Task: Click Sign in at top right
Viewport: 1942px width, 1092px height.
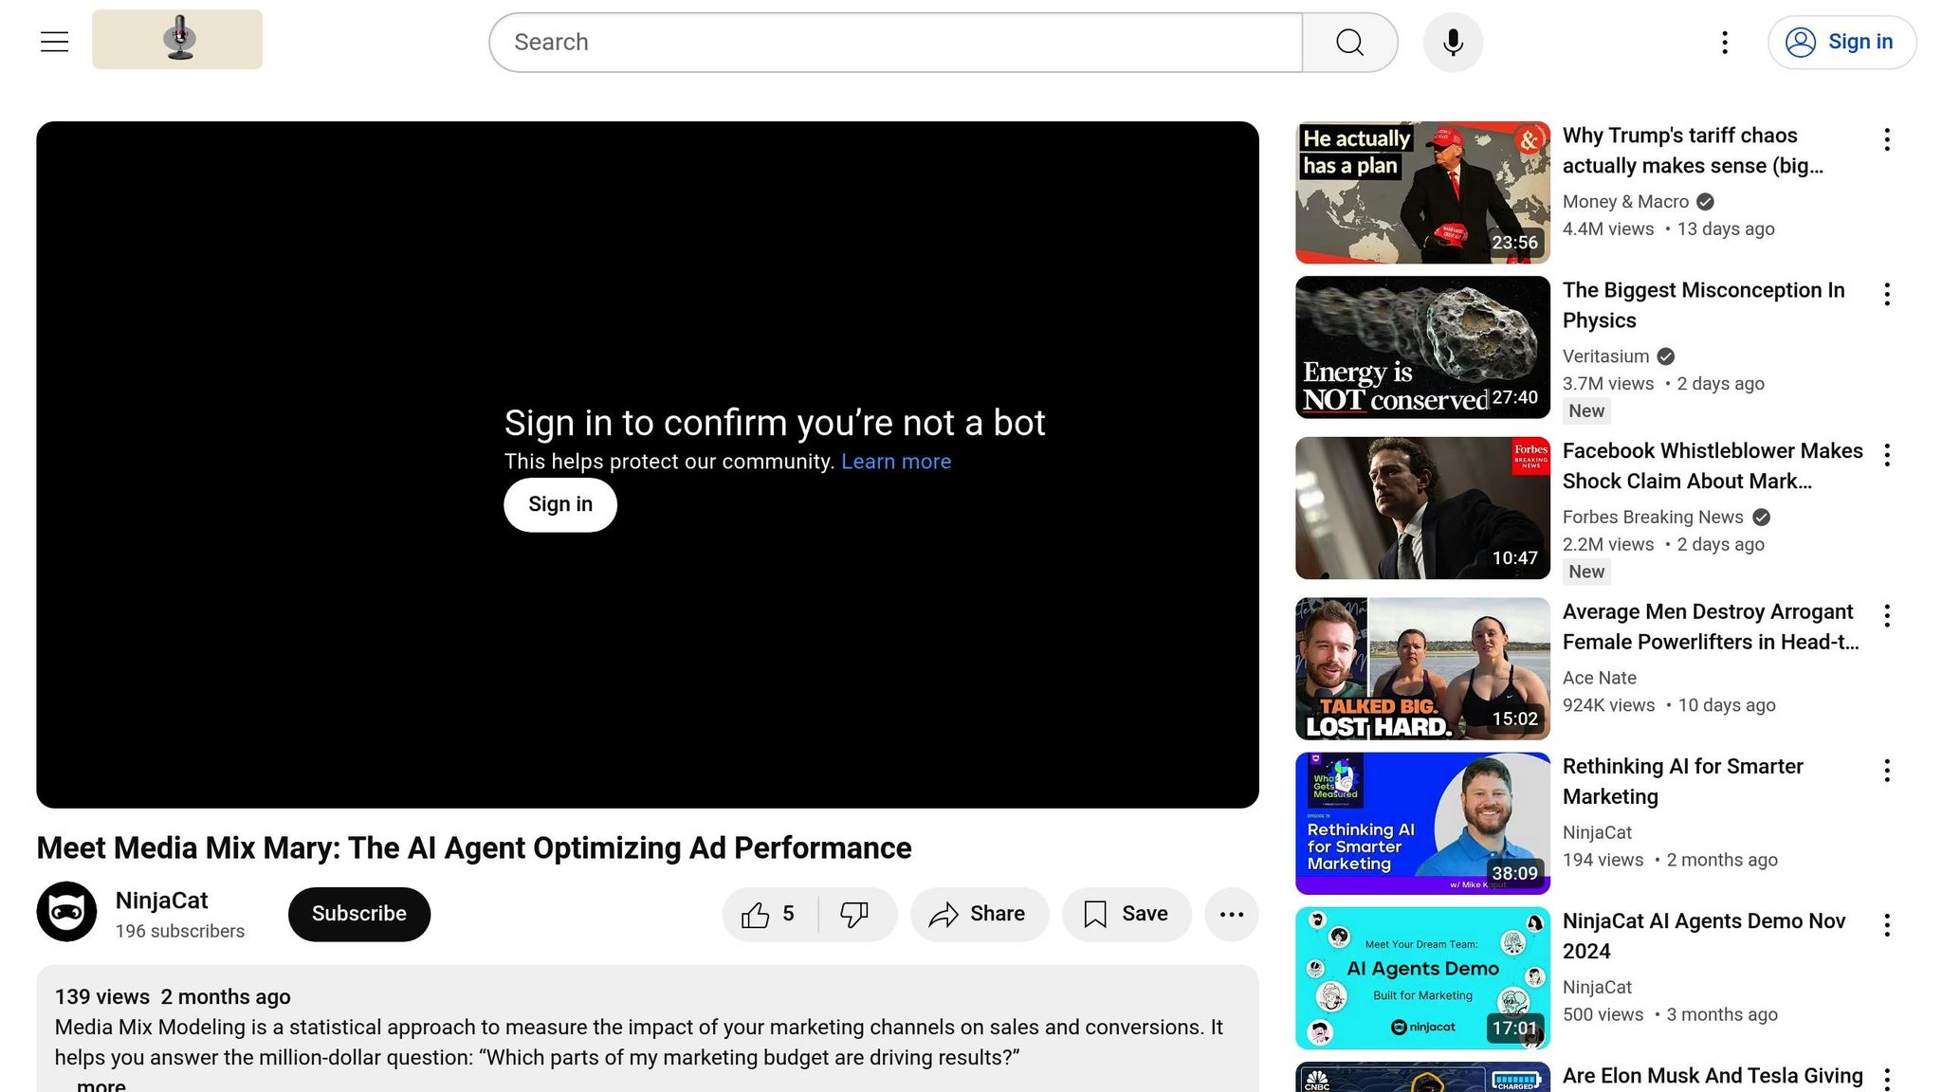Action: pyautogui.click(x=1841, y=42)
